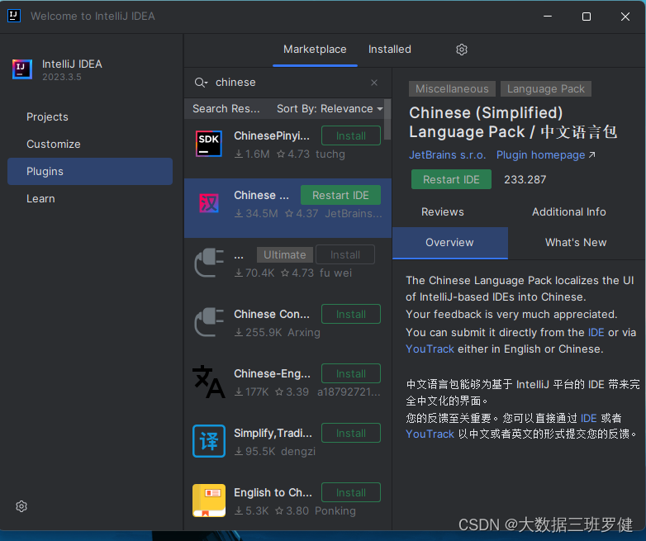
Task: Open the IDE settings gear at sidebar bottom
Action: coord(21,506)
